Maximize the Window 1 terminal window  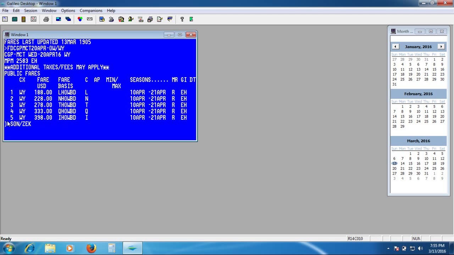coord(180,35)
